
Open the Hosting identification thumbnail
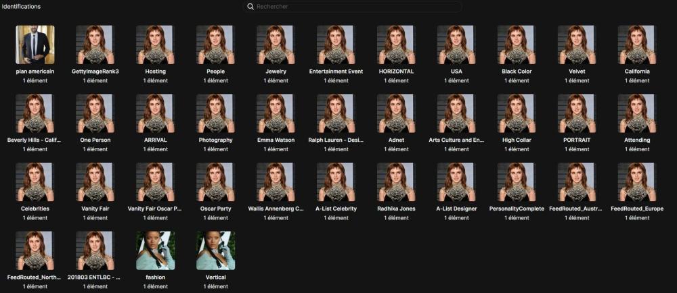click(155, 45)
